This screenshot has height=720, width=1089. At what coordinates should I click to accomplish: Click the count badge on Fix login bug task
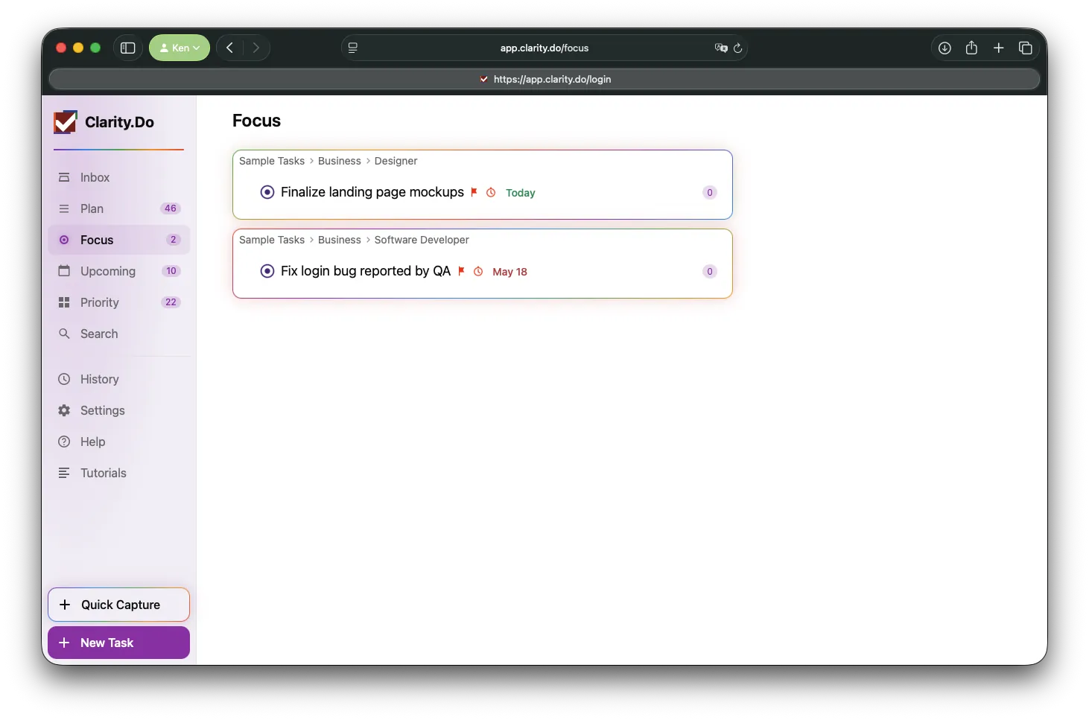pos(710,272)
